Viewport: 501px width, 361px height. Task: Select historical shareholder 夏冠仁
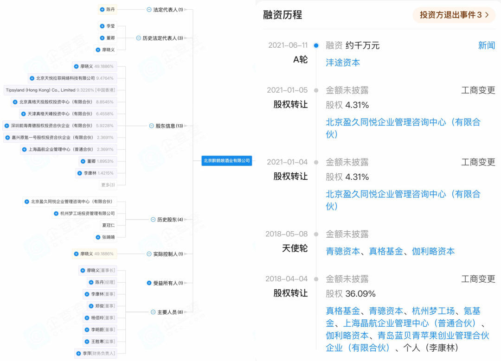(x=108, y=225)
